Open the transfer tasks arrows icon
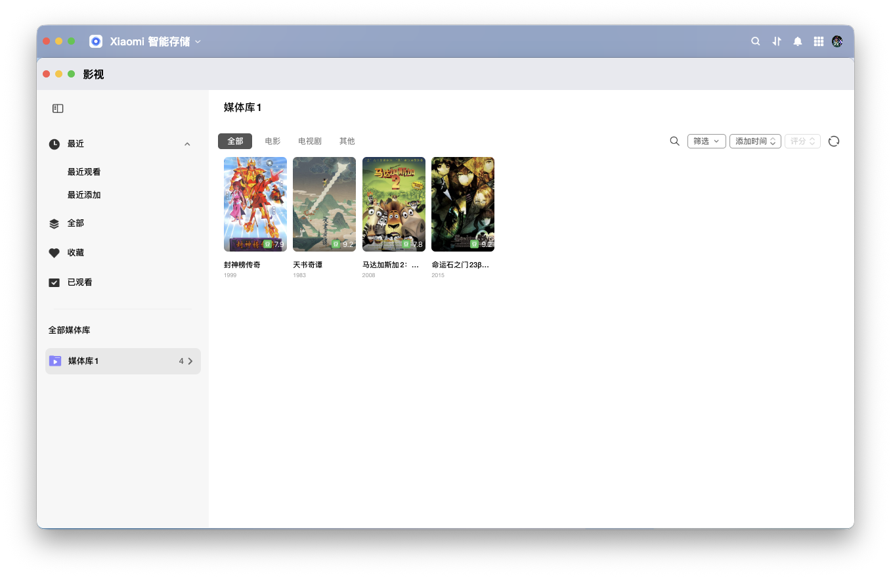This screenshot has width=891, height=578. 777,41
